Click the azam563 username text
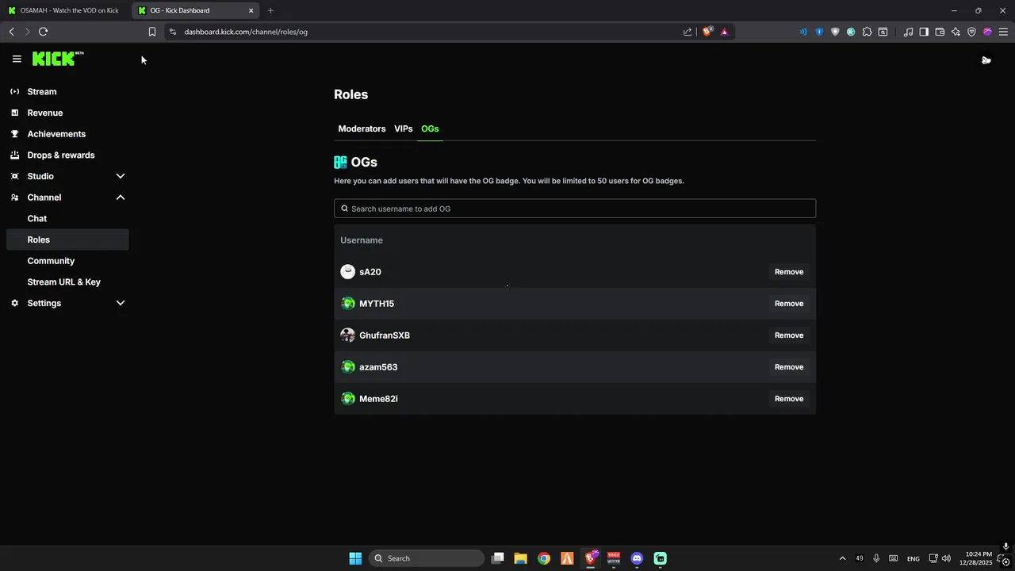Screen dimensions: 1015x571 click(378, 367)
